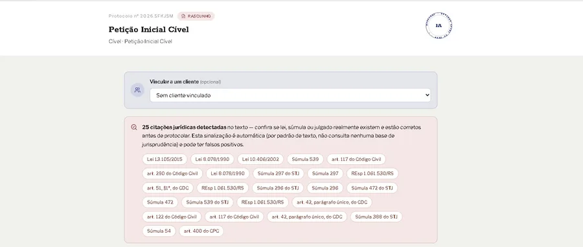Select the 'Súmula 472 do STJ' chip

click(x=372, y=188)
